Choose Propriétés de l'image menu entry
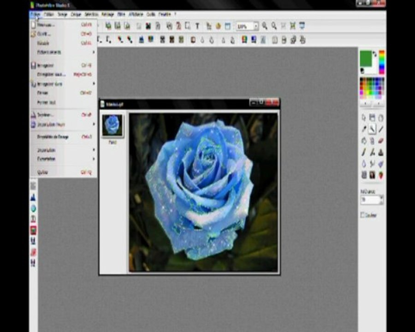This screenshot has width=415, height=332. (64, 137)
